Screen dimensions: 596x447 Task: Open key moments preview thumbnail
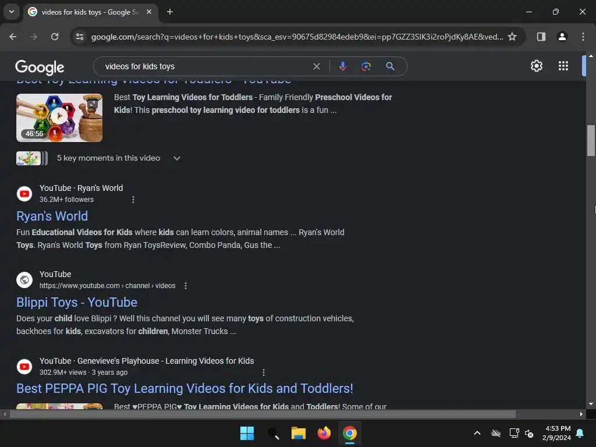(x=32, y=158)
